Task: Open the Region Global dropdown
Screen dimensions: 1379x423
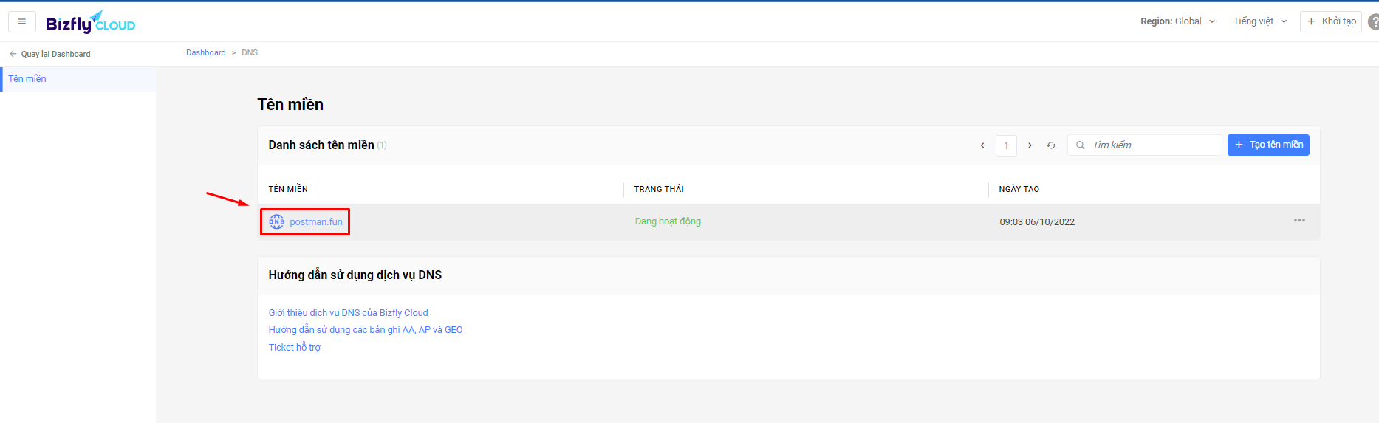Action: pos(1177,21)
